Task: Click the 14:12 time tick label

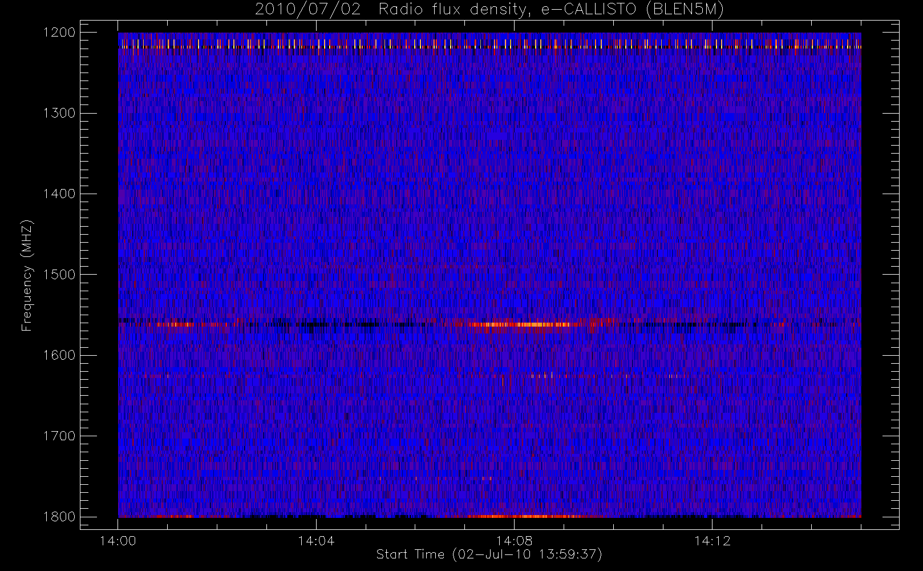Action: point(712,541)
